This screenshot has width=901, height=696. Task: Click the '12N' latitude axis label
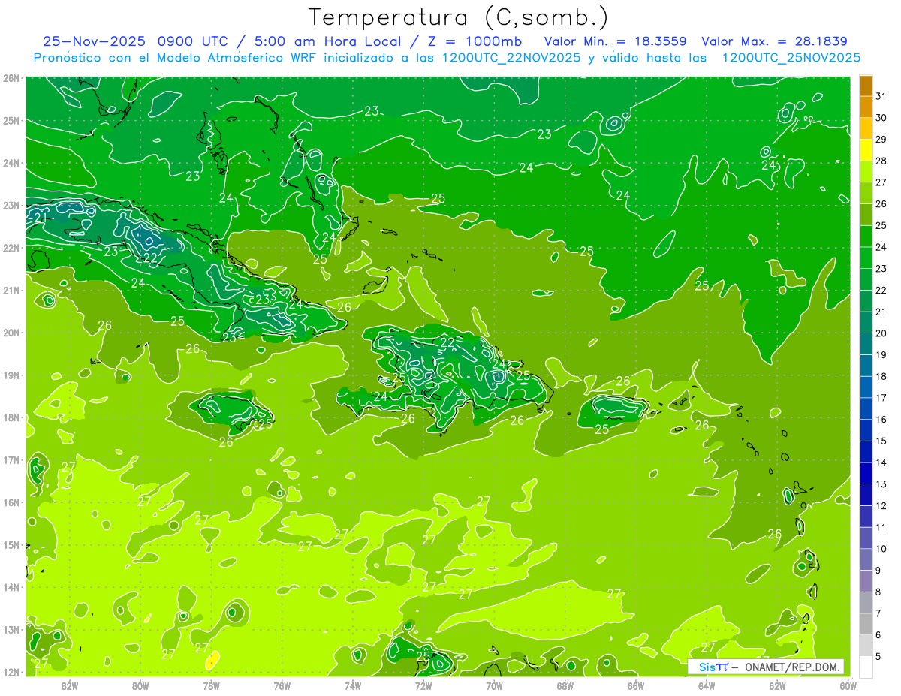pos(12,672)
